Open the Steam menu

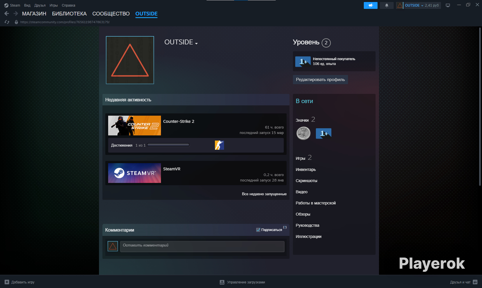pos(15,5)
